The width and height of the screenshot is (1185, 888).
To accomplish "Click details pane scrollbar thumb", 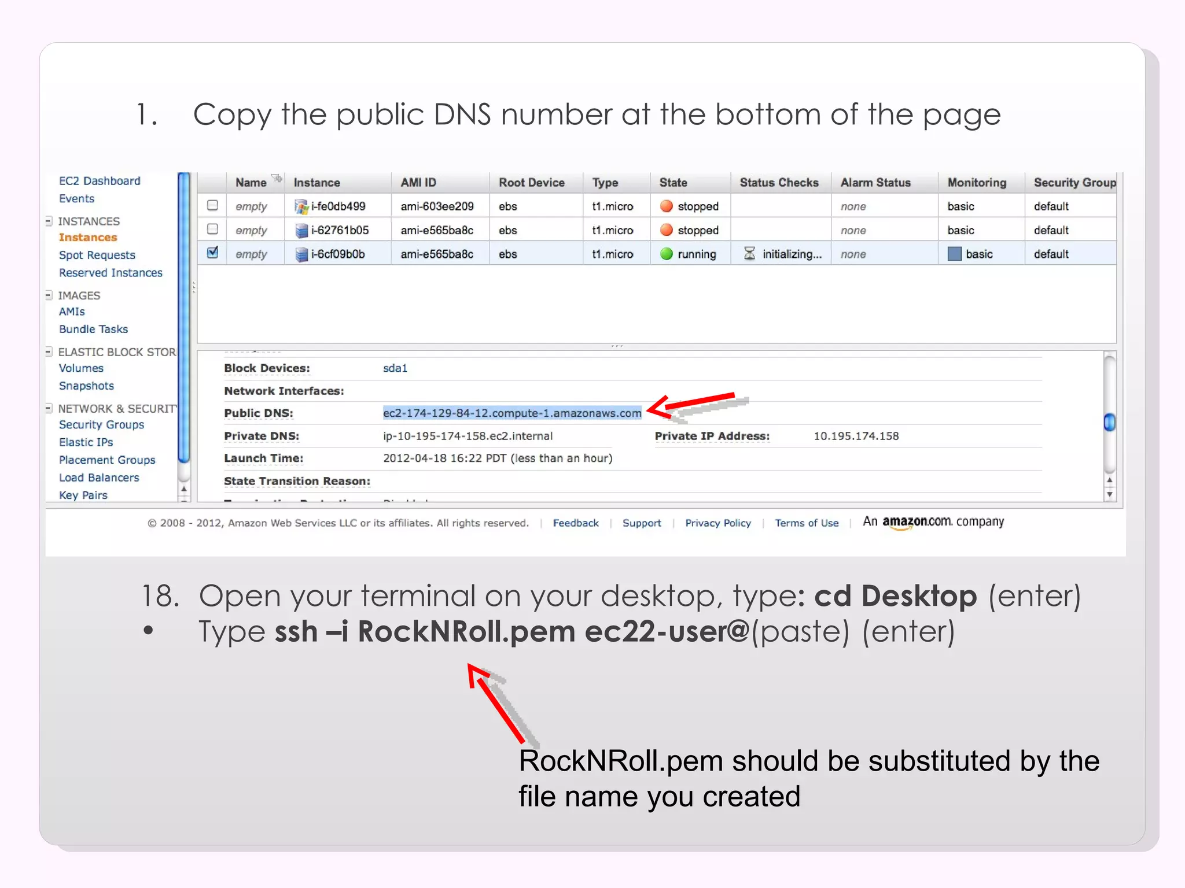I will 1109,423.
